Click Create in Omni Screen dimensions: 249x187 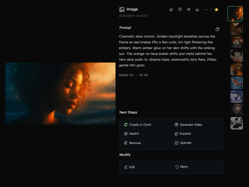(137, 125)
